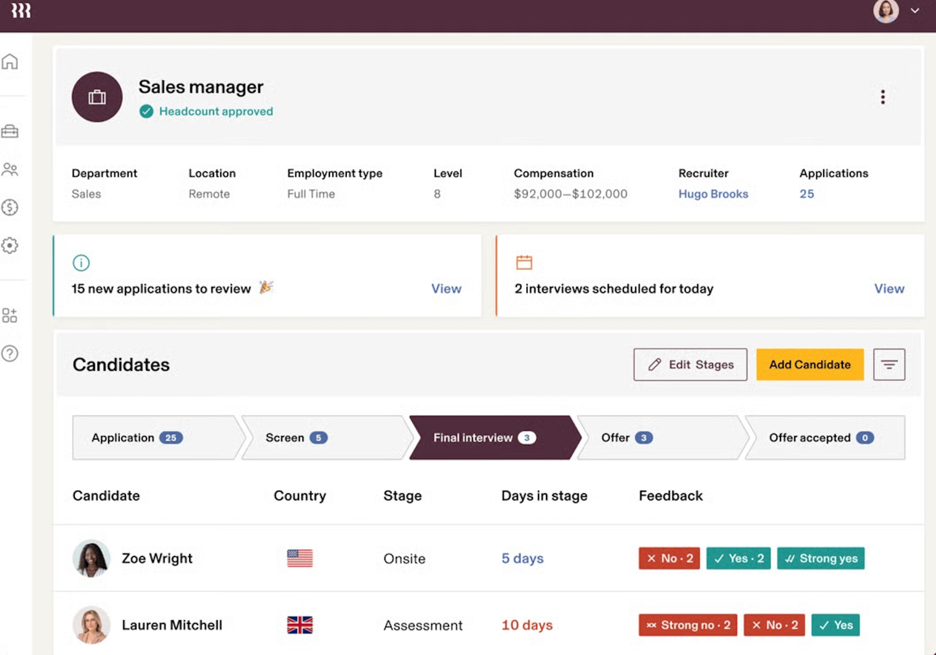Open the candidates filter icon button

coord(889,364)
